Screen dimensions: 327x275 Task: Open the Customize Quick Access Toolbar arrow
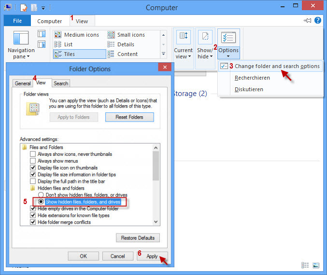43,8
